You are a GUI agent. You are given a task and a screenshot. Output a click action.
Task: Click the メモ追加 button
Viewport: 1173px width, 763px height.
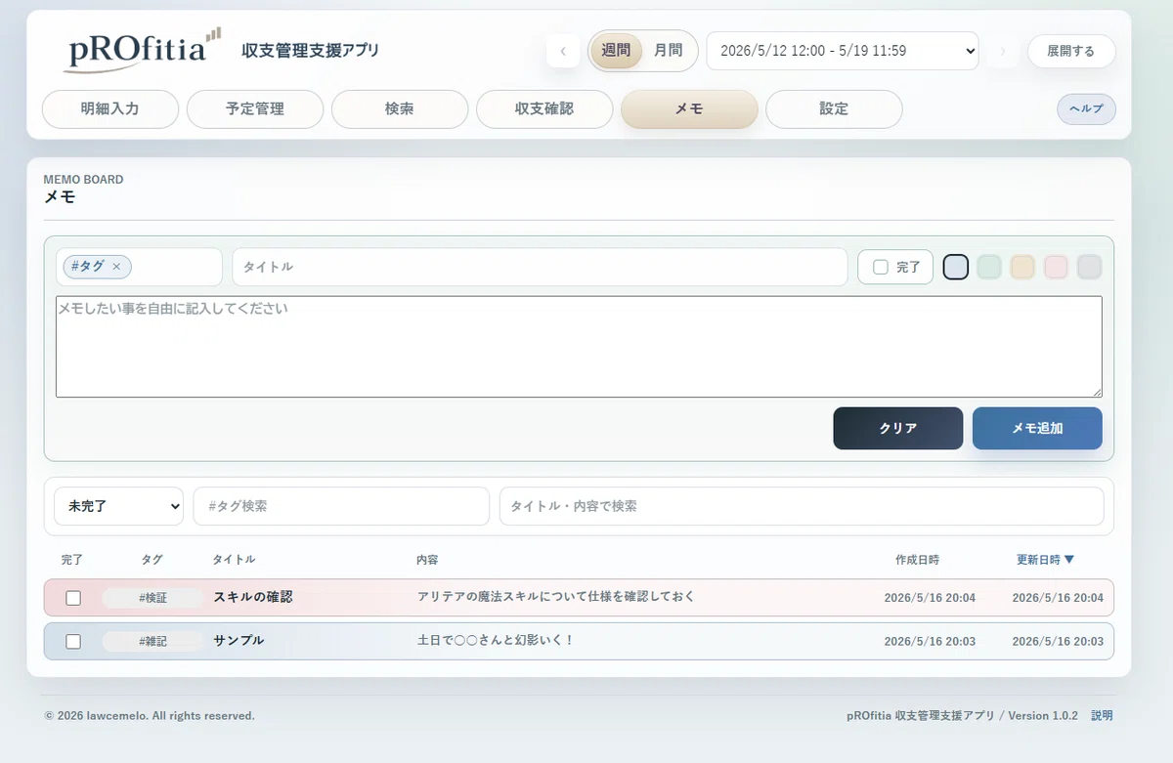tap(1037, 428)
